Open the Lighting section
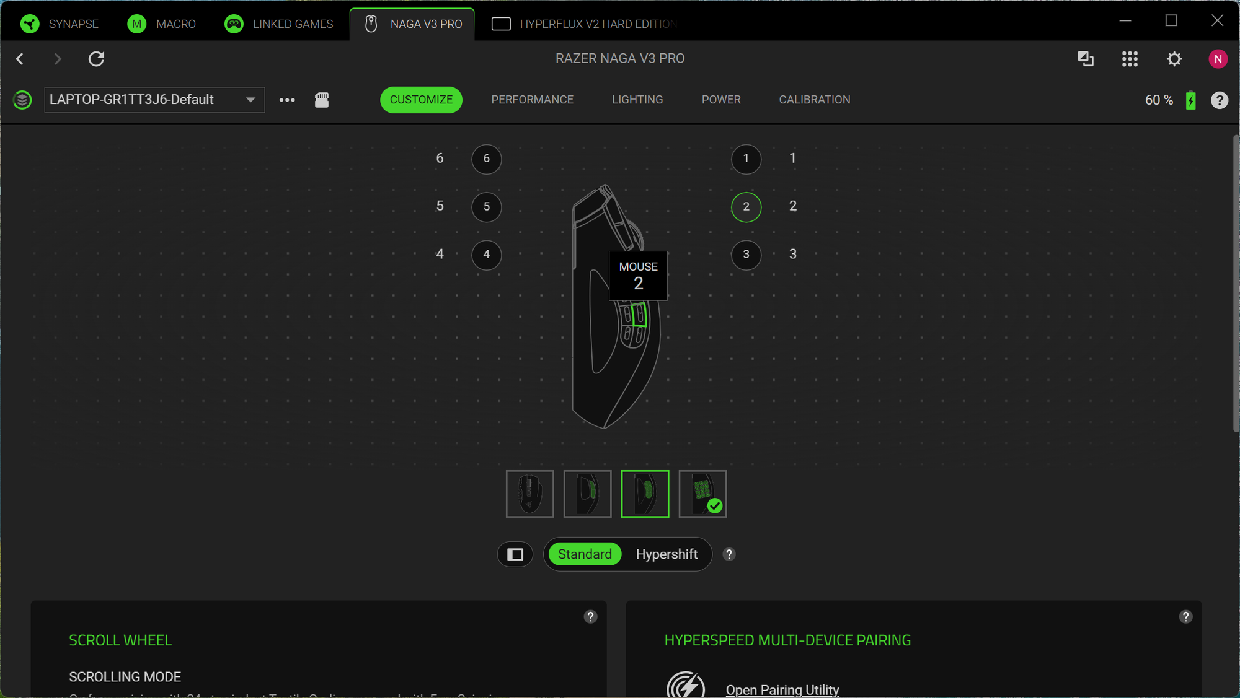 pos(637,100)
